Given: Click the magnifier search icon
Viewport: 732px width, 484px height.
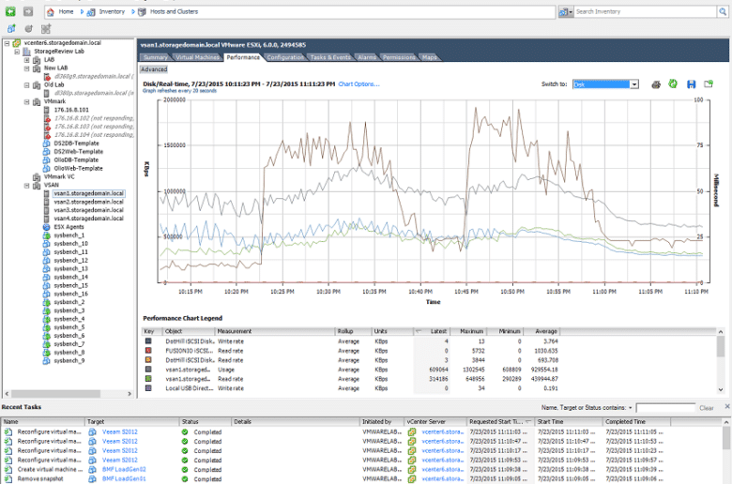Looking at the screenshot, I should coord(724,11).
